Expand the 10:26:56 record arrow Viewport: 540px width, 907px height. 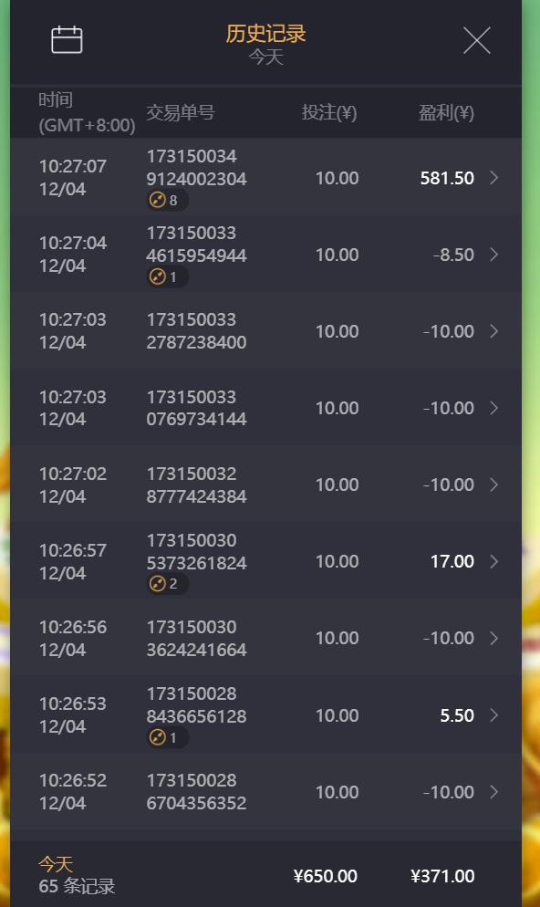pos(493,638)
